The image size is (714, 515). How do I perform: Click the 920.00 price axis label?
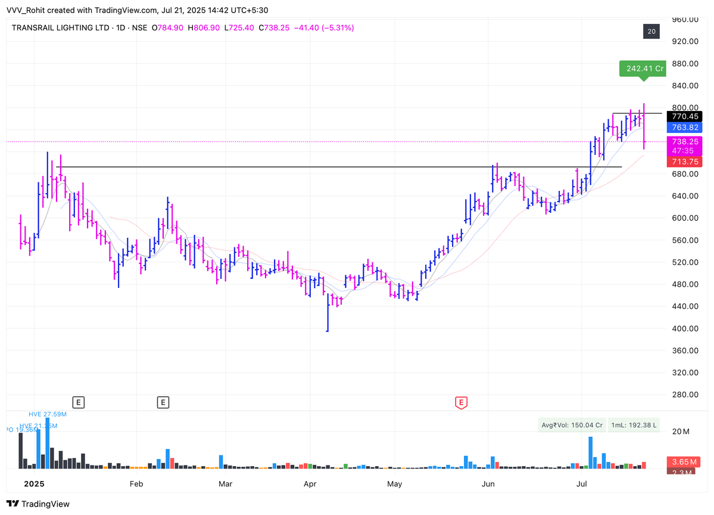coord(685,42)
